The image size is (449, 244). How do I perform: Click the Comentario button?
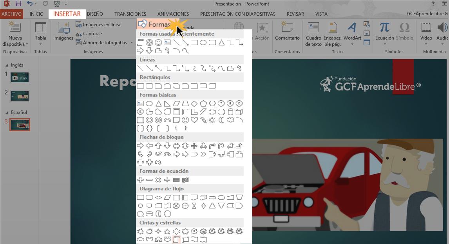[287, 31]
